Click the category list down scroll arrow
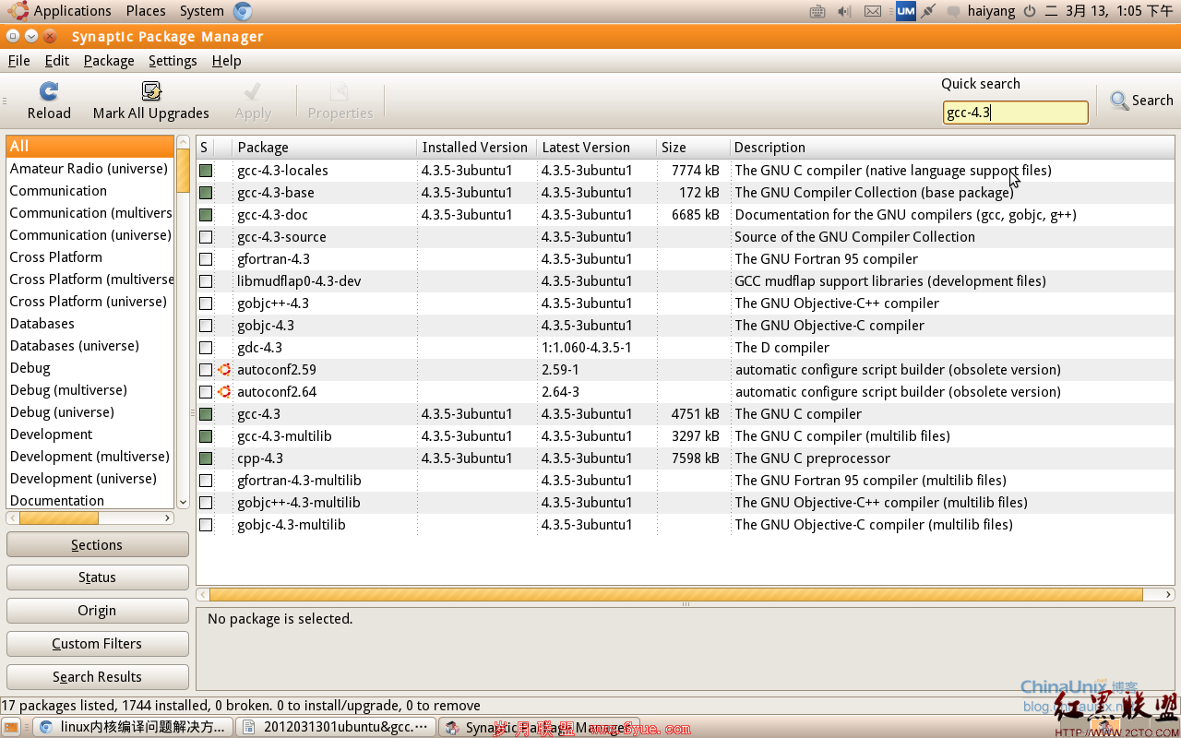The width and height of the screenshot is (1181, 738). [183, 502]
